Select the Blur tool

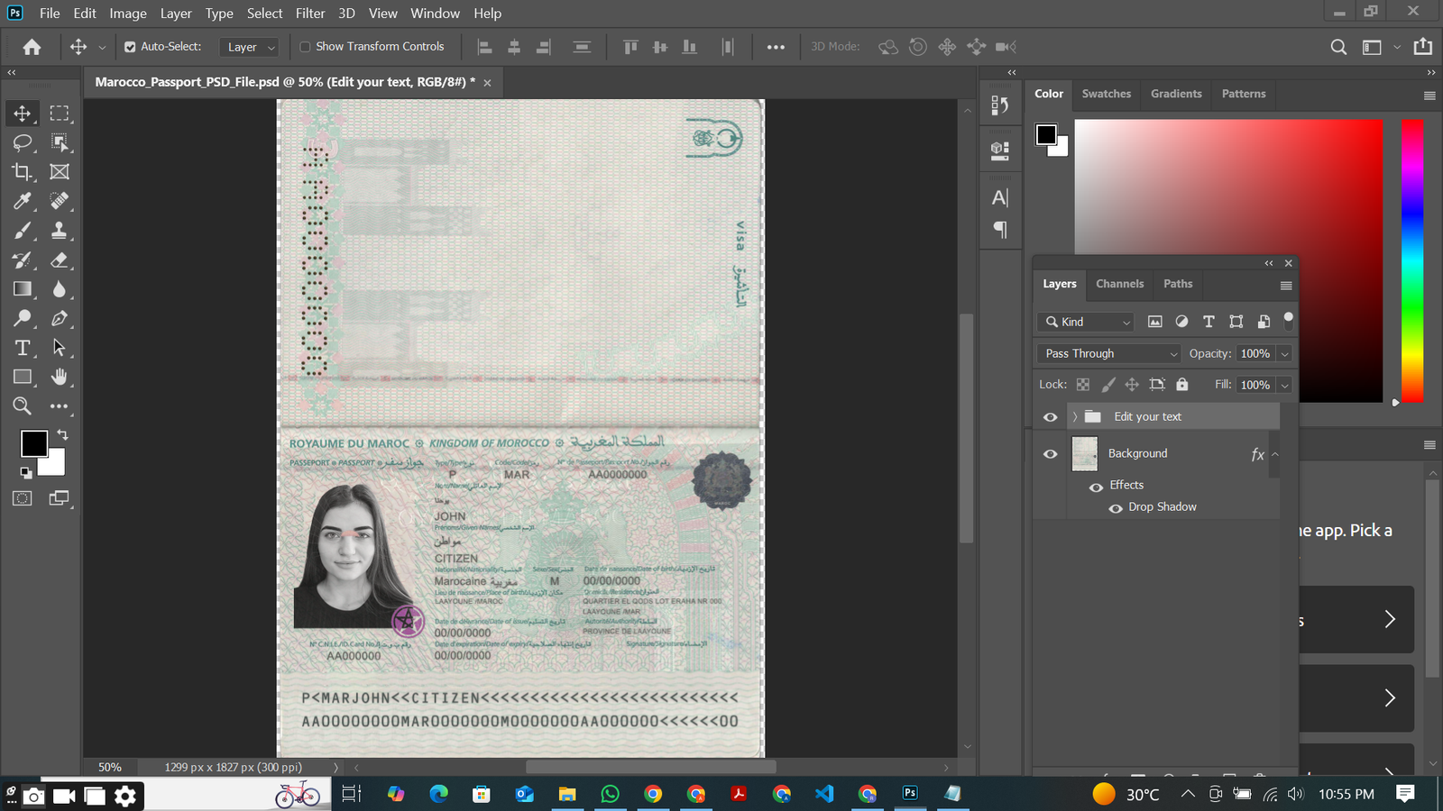(60, 289)
